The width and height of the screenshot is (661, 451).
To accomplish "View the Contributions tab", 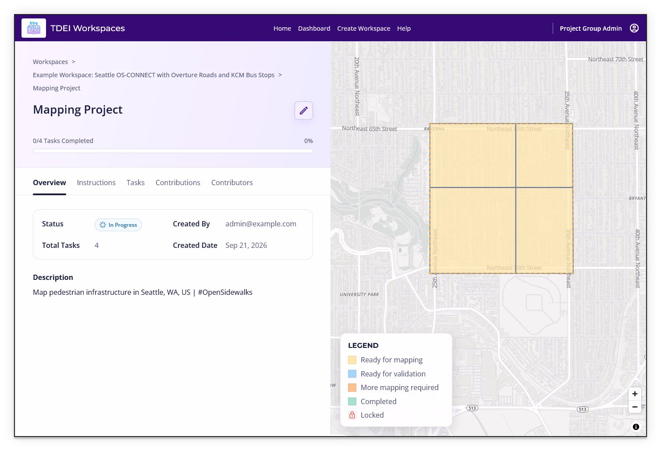I will coord(178,183).
